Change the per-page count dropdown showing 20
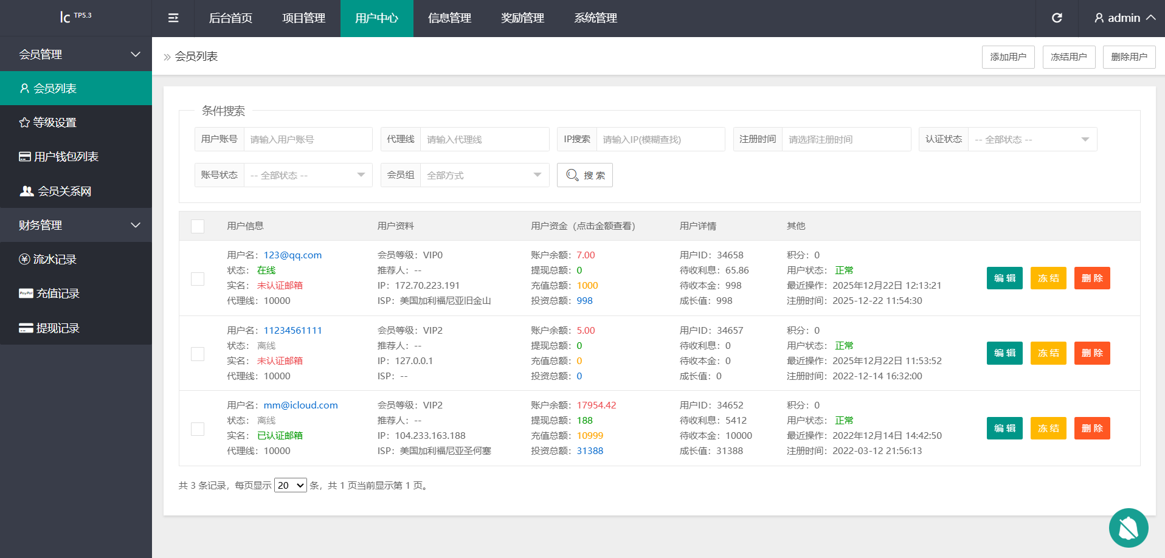 tap(290, 485)
